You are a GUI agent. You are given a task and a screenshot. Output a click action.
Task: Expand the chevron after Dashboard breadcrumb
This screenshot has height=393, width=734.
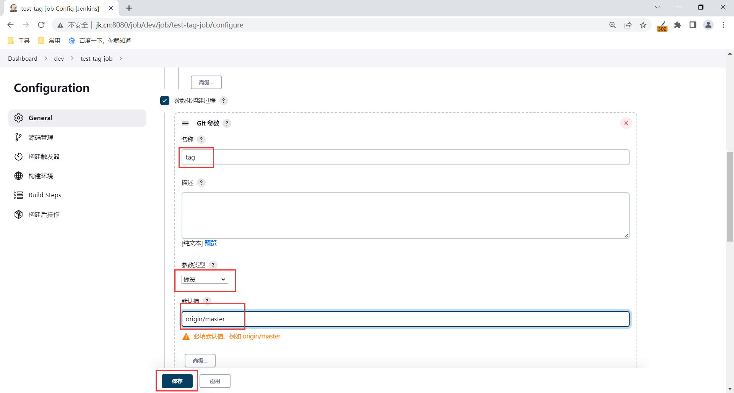pos(46,58)
